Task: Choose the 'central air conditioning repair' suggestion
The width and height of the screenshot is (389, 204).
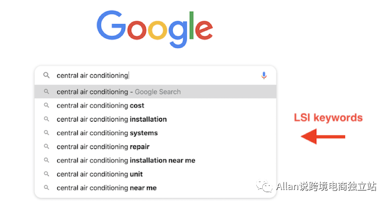Action: [x=155, y=146]
